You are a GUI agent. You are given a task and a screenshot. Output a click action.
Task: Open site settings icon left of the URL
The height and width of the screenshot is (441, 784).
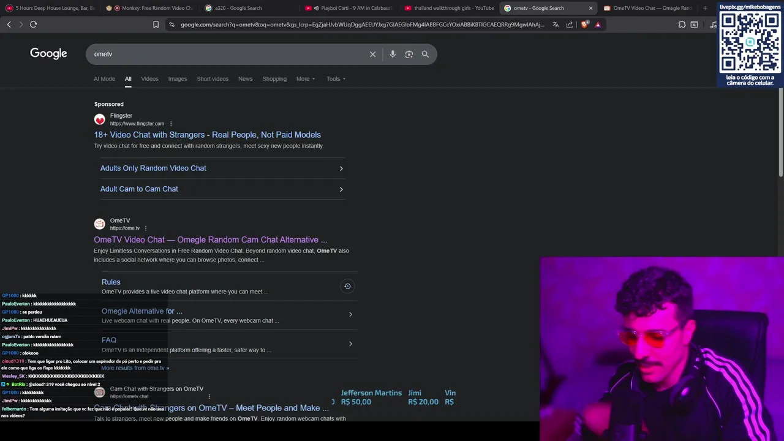point(171,24)
